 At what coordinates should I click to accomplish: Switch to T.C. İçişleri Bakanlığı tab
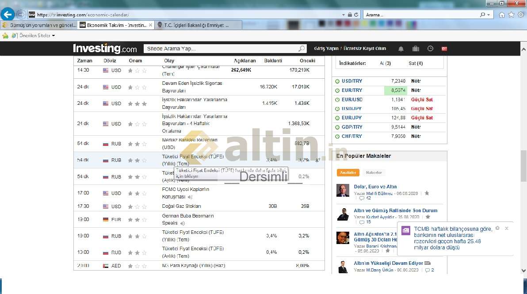[198, 25]
